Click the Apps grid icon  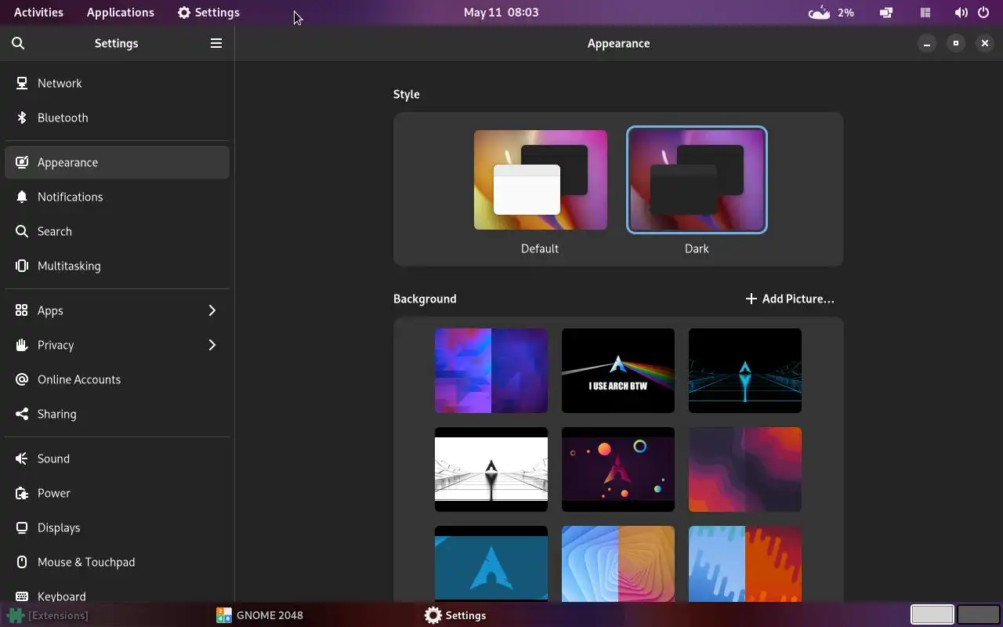22,310
